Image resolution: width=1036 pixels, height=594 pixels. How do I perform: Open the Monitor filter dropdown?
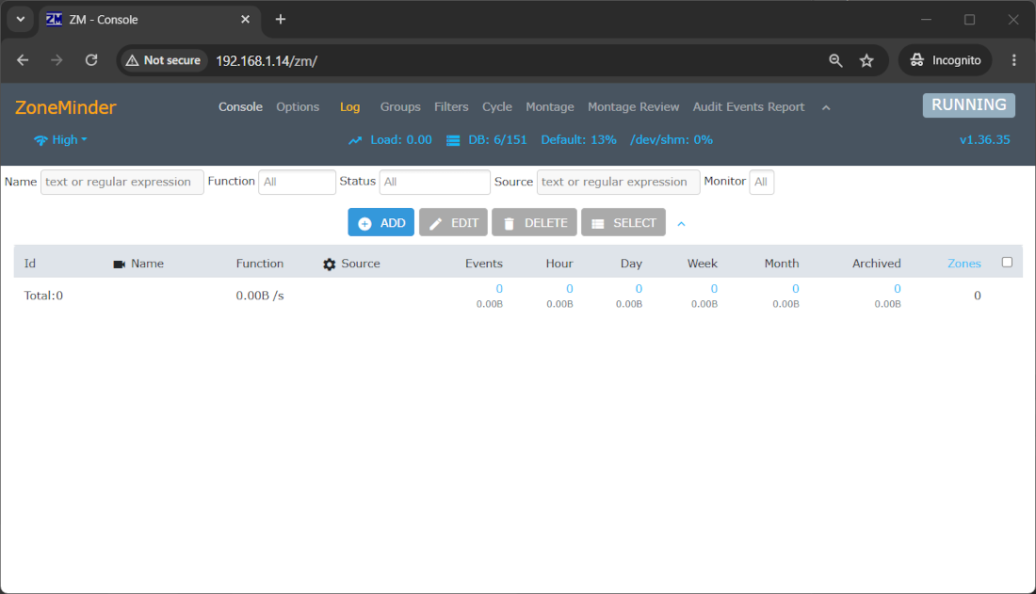(761, 182)
